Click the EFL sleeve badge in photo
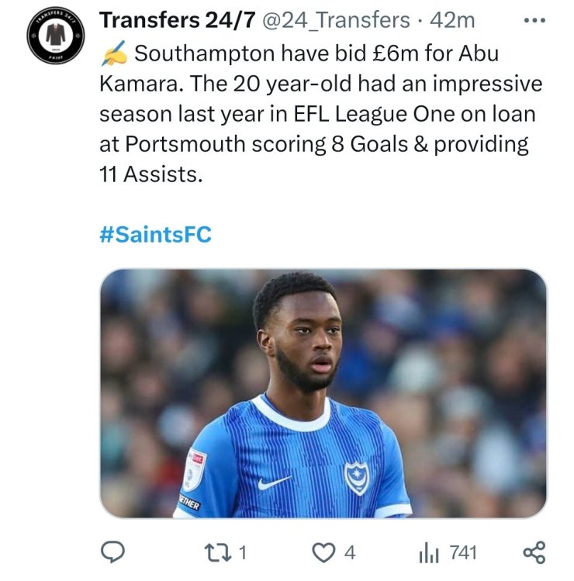The width and height of the screenshot is (574, 581). pos(197,467)
